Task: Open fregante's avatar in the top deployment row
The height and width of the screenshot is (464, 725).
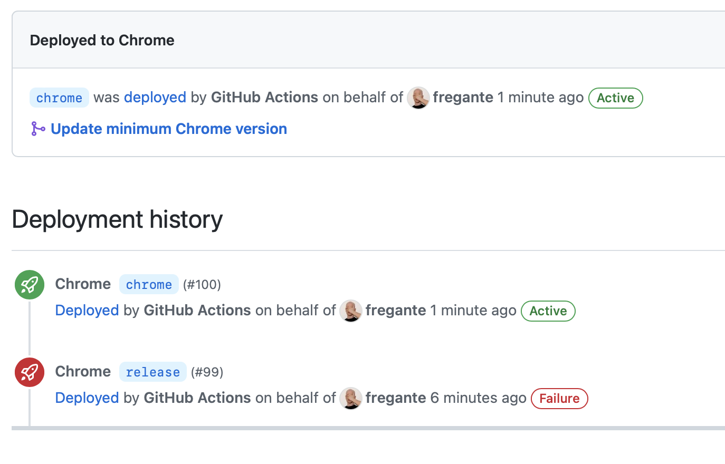Action: (418, 98)
